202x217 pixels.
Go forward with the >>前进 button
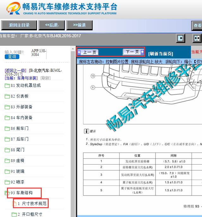[79, 25]
